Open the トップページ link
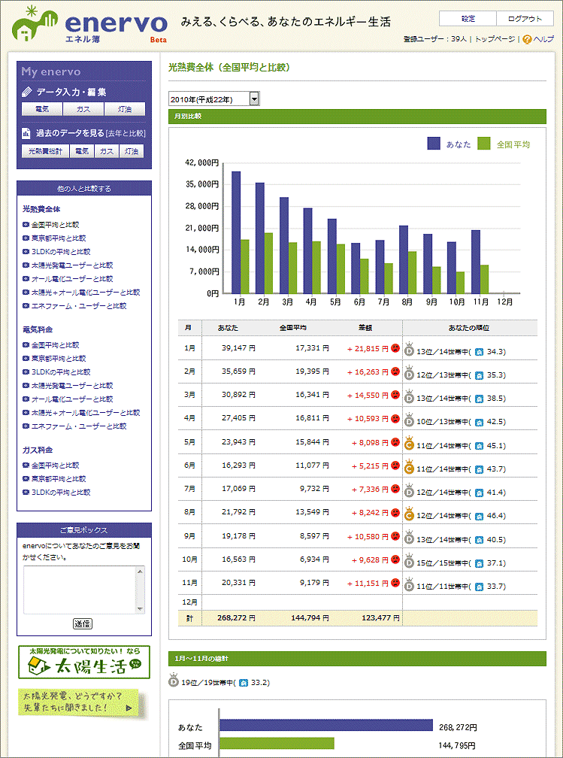Screen dimensions: 563x758 495,39
